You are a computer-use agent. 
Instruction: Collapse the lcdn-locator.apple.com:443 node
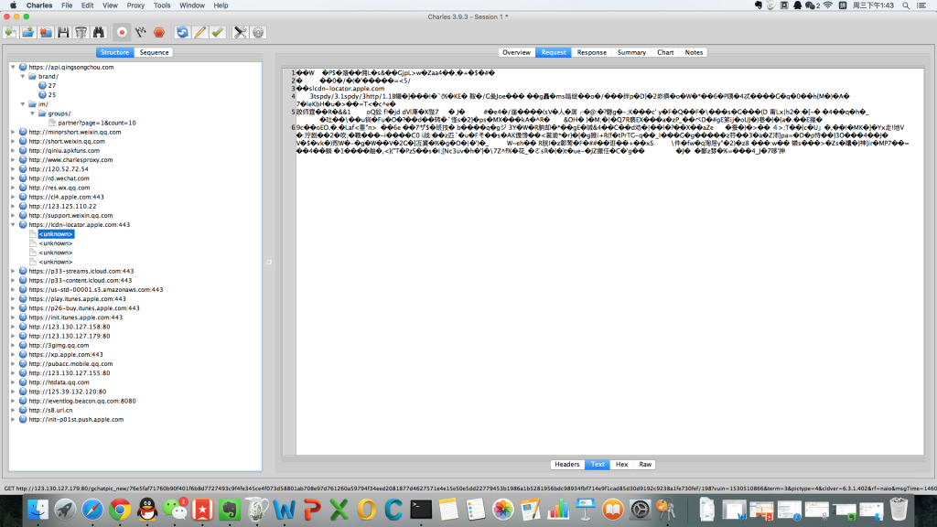click(x=13, y=224)
